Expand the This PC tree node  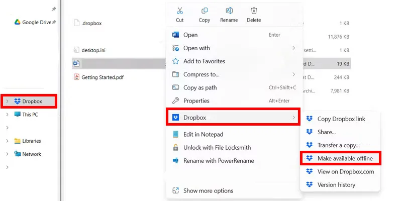(x=7, y=115)
